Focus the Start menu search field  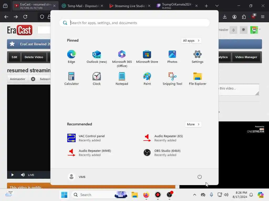(x=134, y=23)
